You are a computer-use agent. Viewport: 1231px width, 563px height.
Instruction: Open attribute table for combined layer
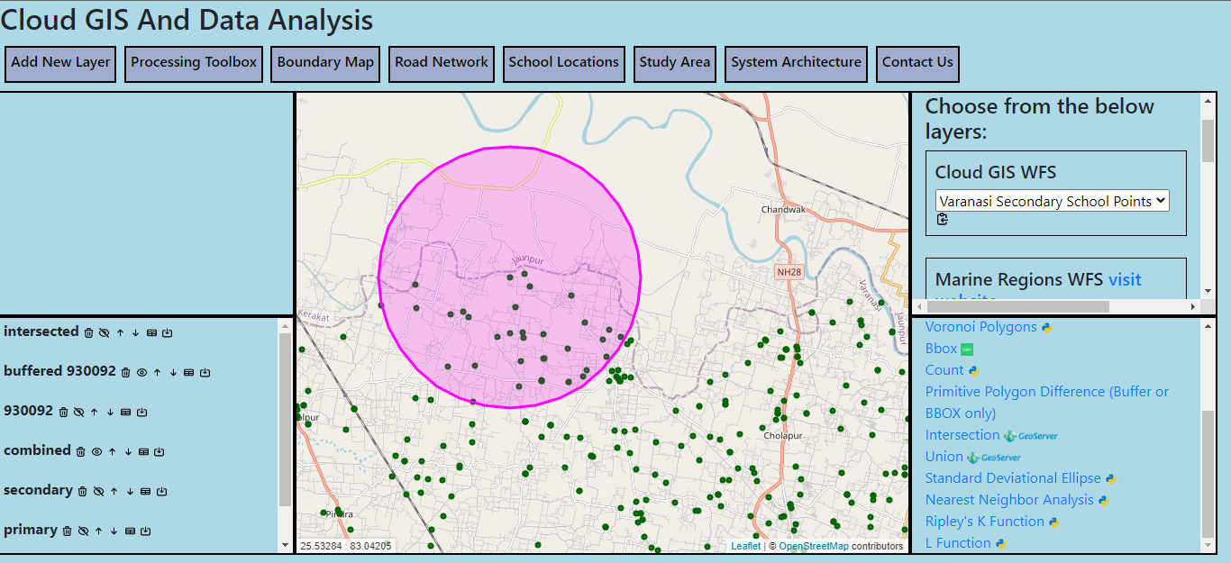(x=143, y=451)
